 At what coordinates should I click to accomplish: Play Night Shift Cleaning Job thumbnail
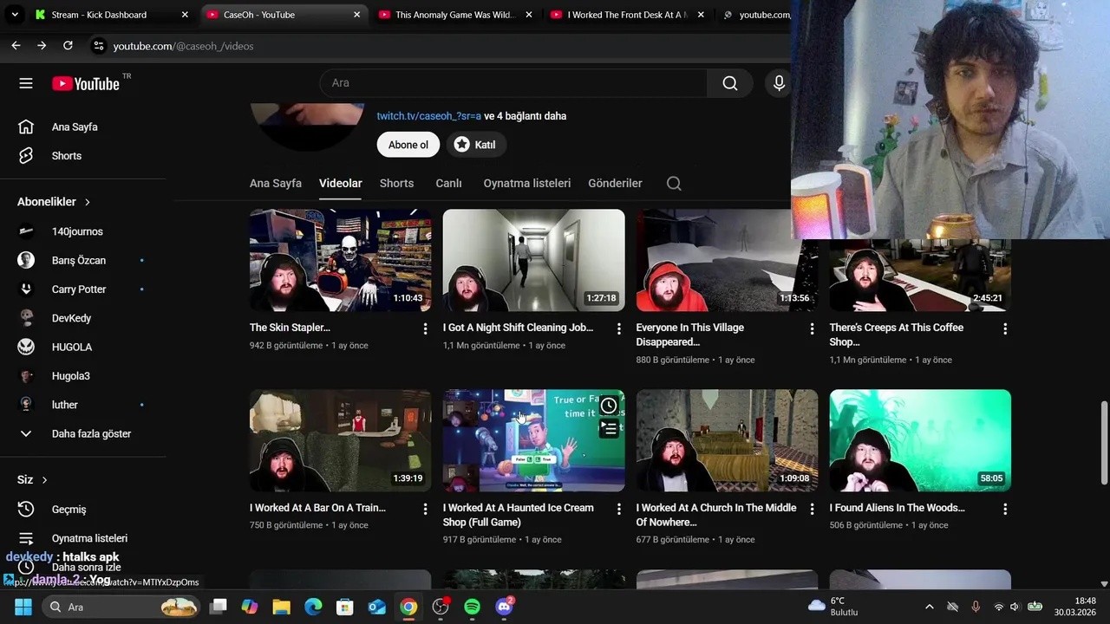pyautogui.click(x=534, y=260)
